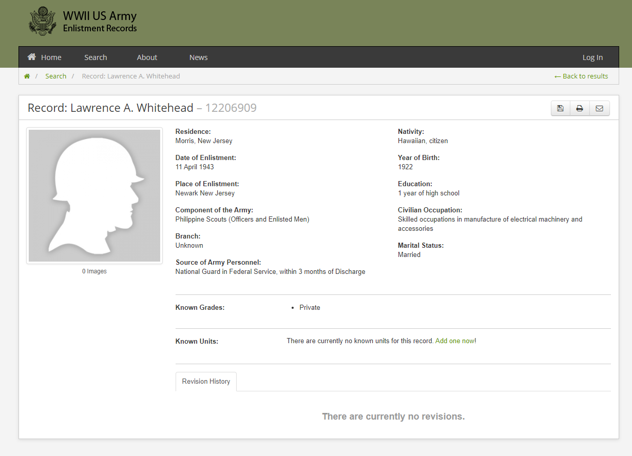This screenshot has height=456, width=632.
Task: Go back using Back to results link
Action: point(581,76)
